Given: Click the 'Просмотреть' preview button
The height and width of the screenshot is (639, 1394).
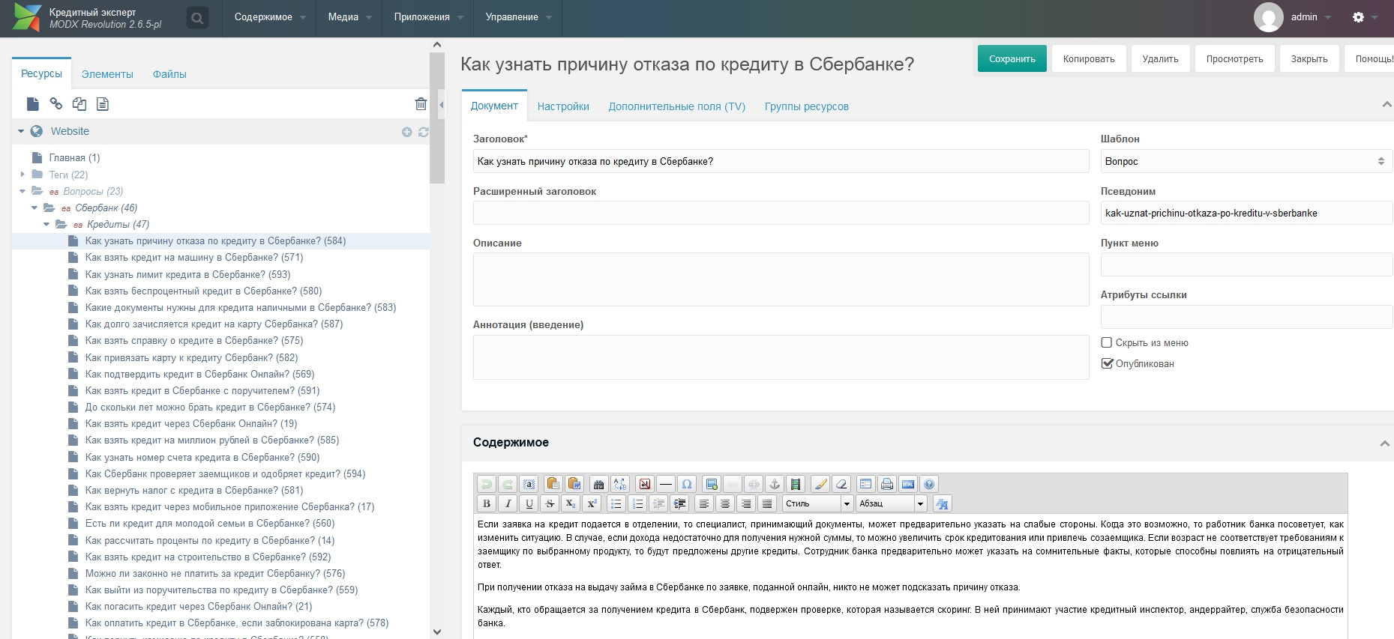Looking at the screenshot, I should (x=1235, y=58).
